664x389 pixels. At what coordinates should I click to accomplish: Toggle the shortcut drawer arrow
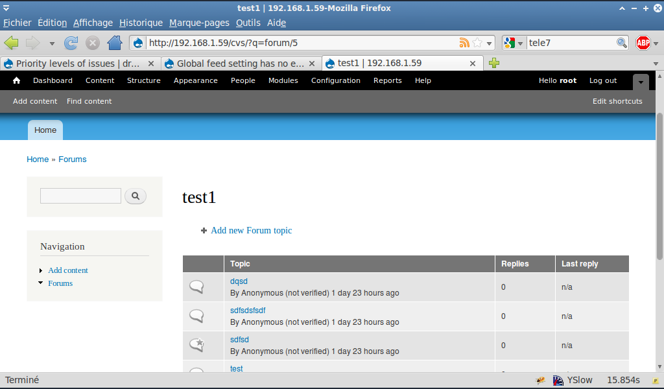[641, 82]
